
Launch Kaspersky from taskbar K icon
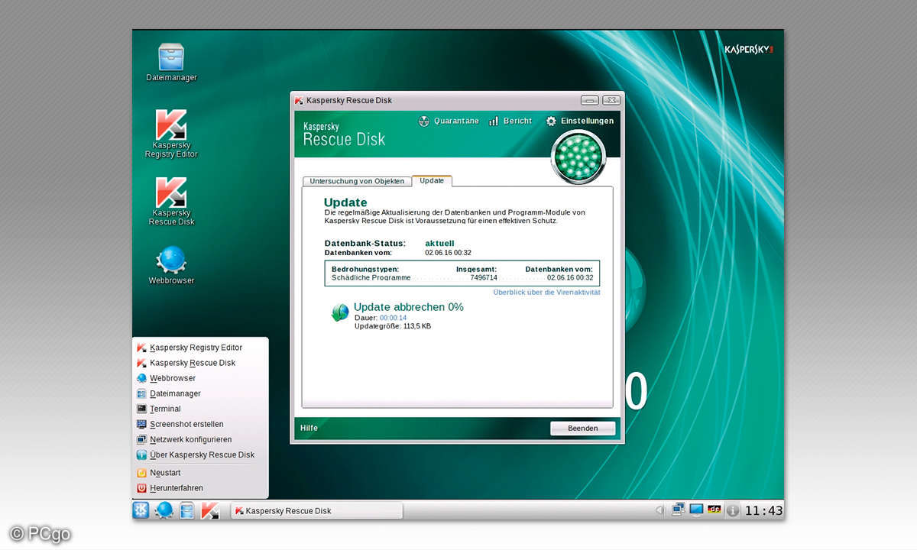[x=211, y=510]
